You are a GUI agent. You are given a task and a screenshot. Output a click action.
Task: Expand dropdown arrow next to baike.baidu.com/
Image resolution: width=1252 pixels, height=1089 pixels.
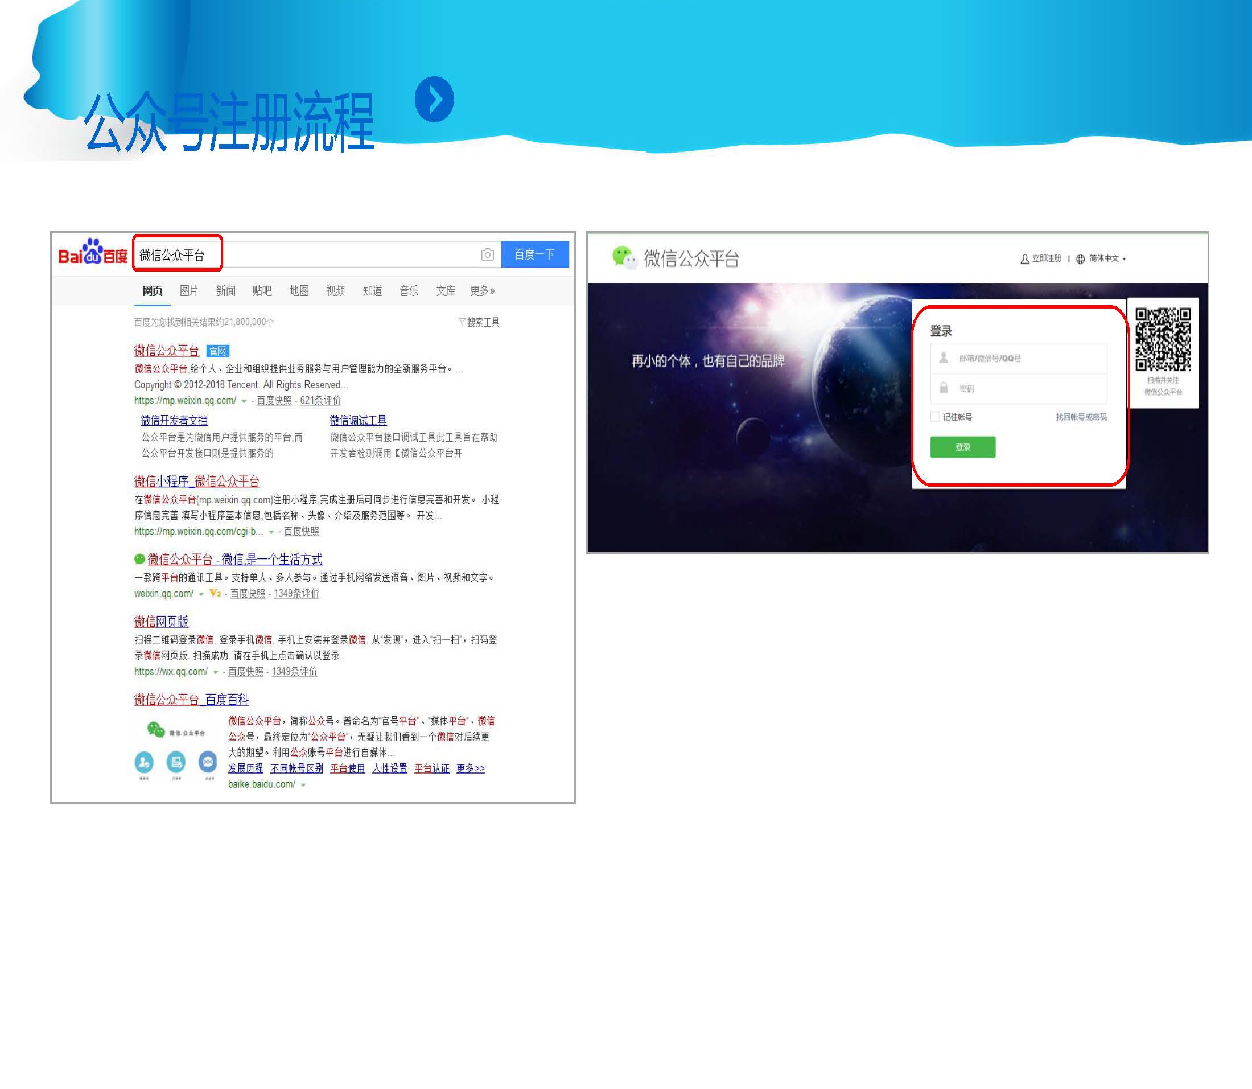[x=303, y=785]
